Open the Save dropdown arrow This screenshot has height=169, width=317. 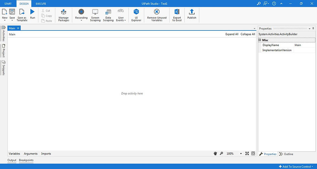(x=12, y=20)
